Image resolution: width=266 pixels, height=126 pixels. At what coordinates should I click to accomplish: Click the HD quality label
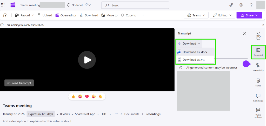[x=104, y=114]
